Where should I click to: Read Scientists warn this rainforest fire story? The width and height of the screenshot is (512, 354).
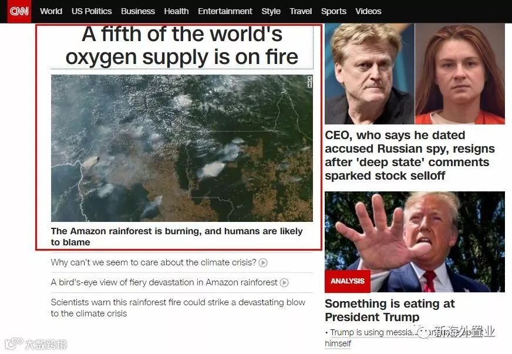pos(178,308)
